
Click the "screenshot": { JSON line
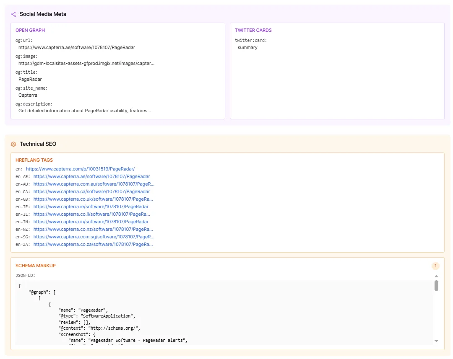[x=77, y=334]
